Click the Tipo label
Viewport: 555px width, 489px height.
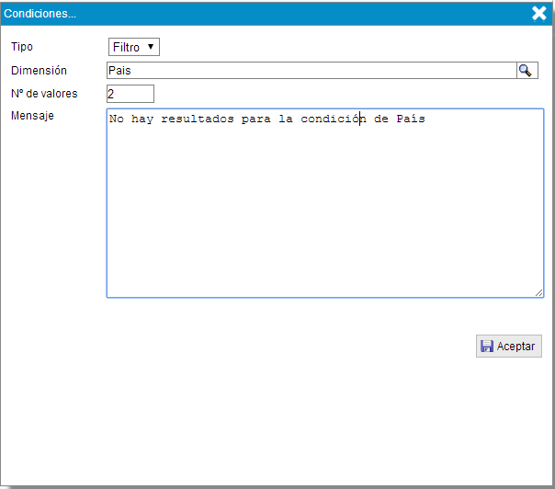point(20,47)
